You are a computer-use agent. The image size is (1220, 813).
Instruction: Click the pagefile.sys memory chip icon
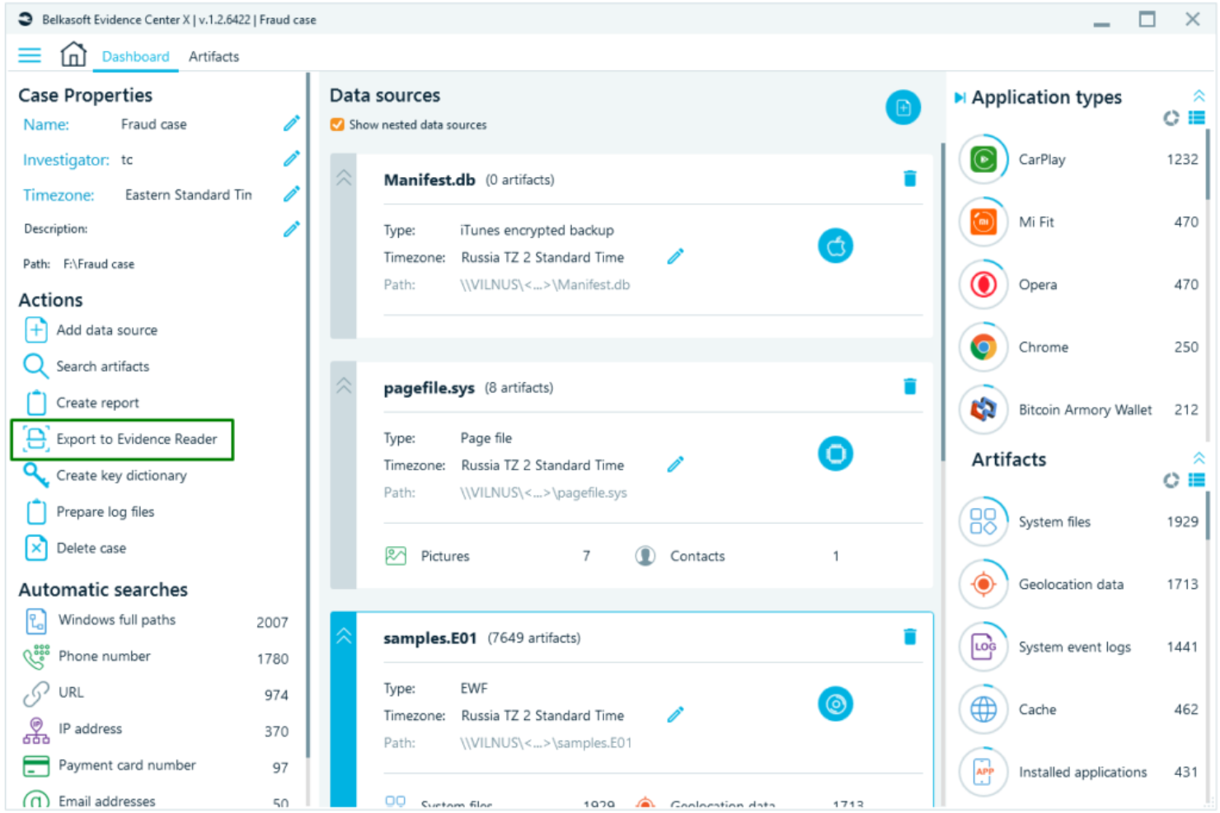(835, 454)
